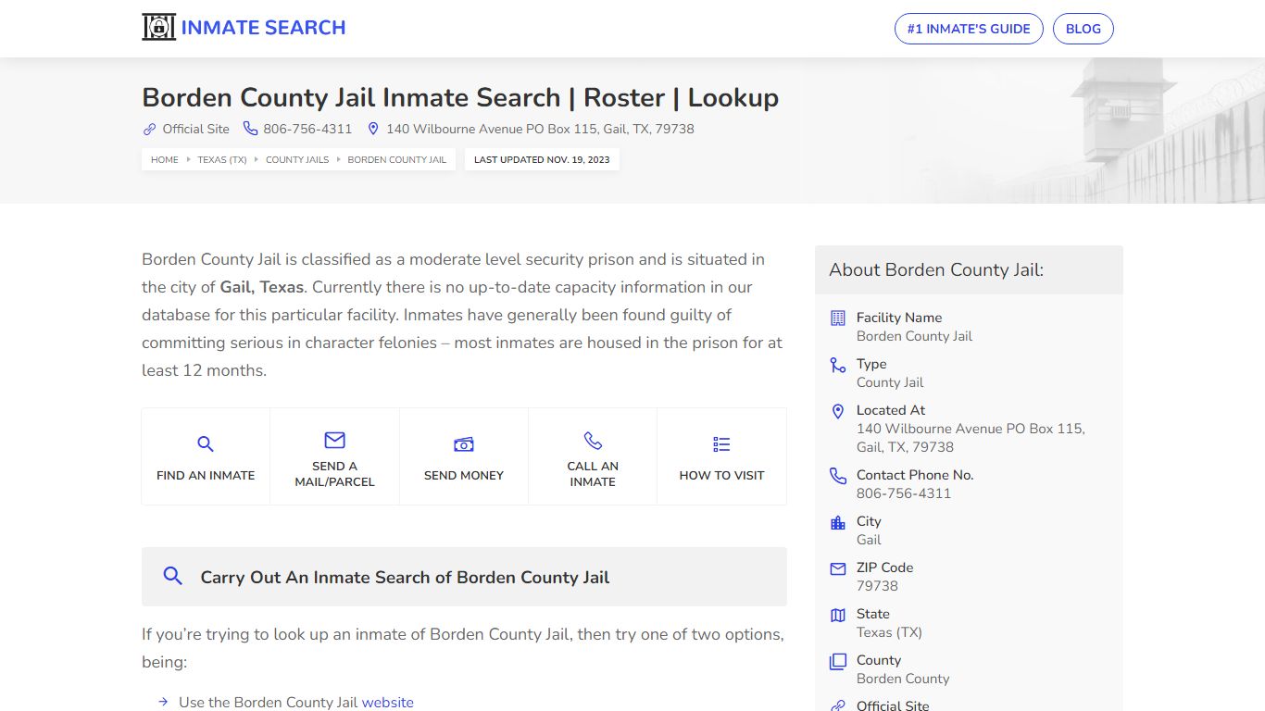Image resolution: width=1265 pixels, height=711 pixels.
Task: Click the city skyline icon beside City
Action: (x=838, y=522)
